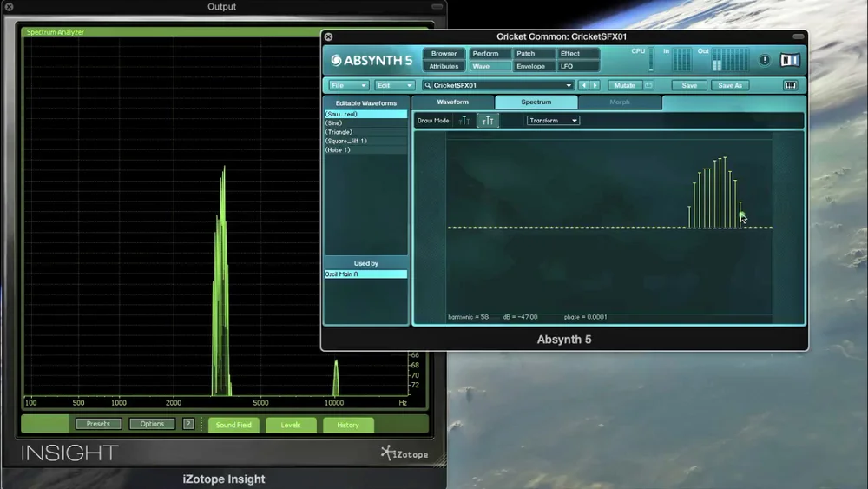Toggle the History meter
Image resolution: width=868 pixels, height=489 pixels.
(x=348, y=425)
